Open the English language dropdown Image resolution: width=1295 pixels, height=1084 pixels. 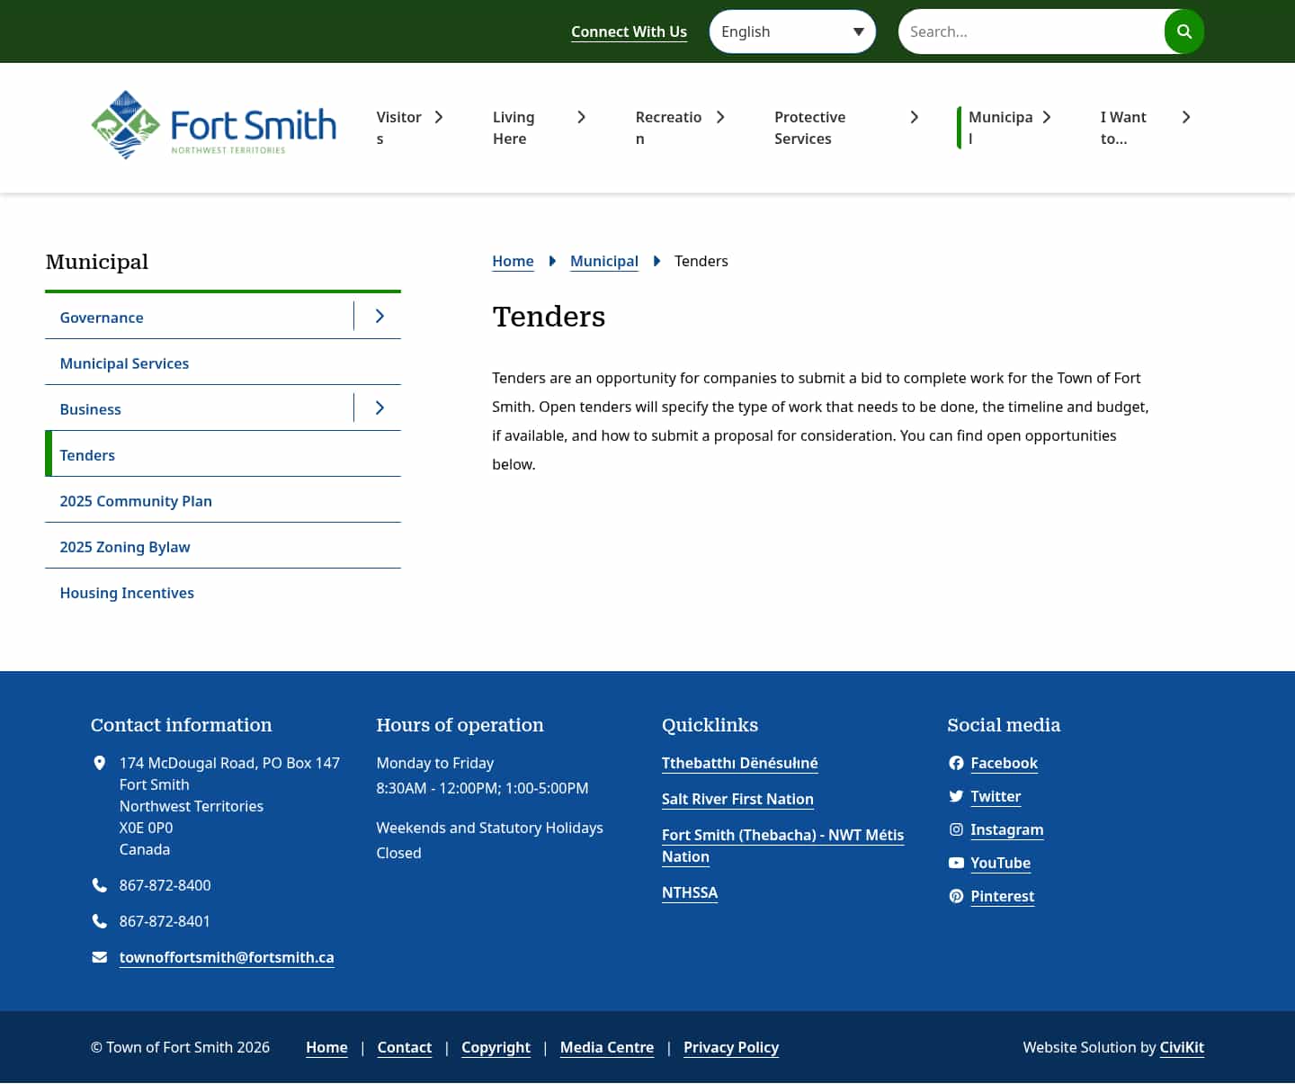792,31
